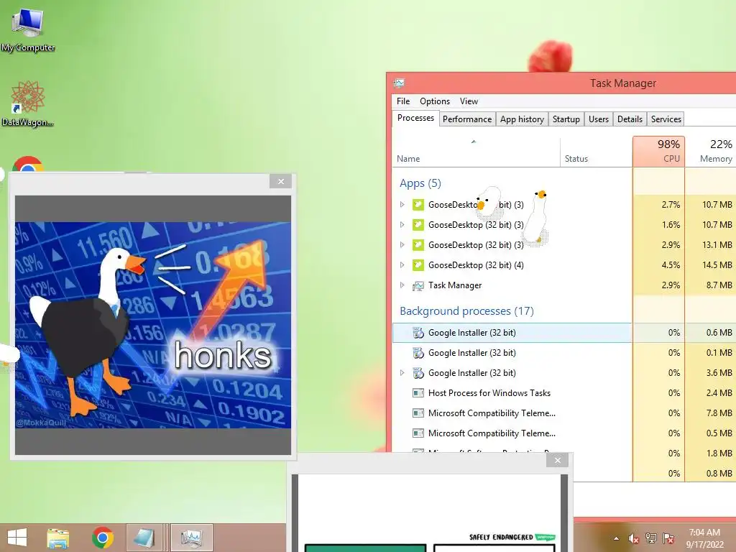The width and height of the screenshot is (736, 552).
Task: Click Windows Start button on taskbar
Action: coord(17,538)
